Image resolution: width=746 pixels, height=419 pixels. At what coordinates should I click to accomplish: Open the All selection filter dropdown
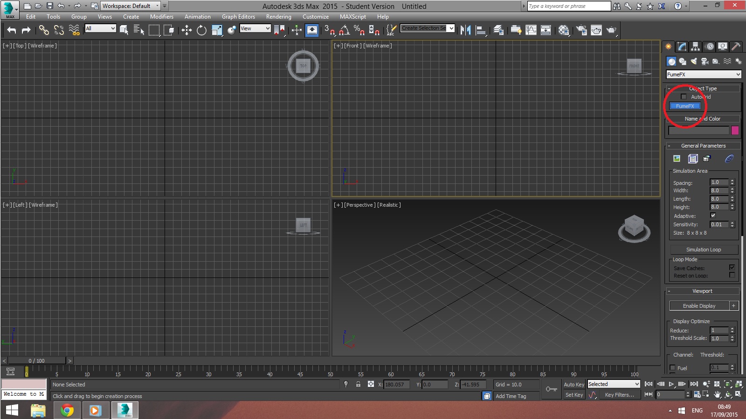tap(100, 28)
